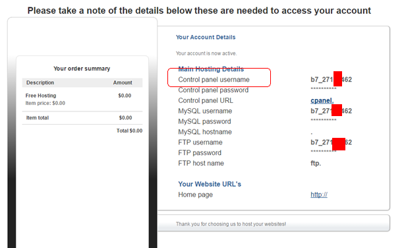Click the ftp. host name value

[316, 164]
